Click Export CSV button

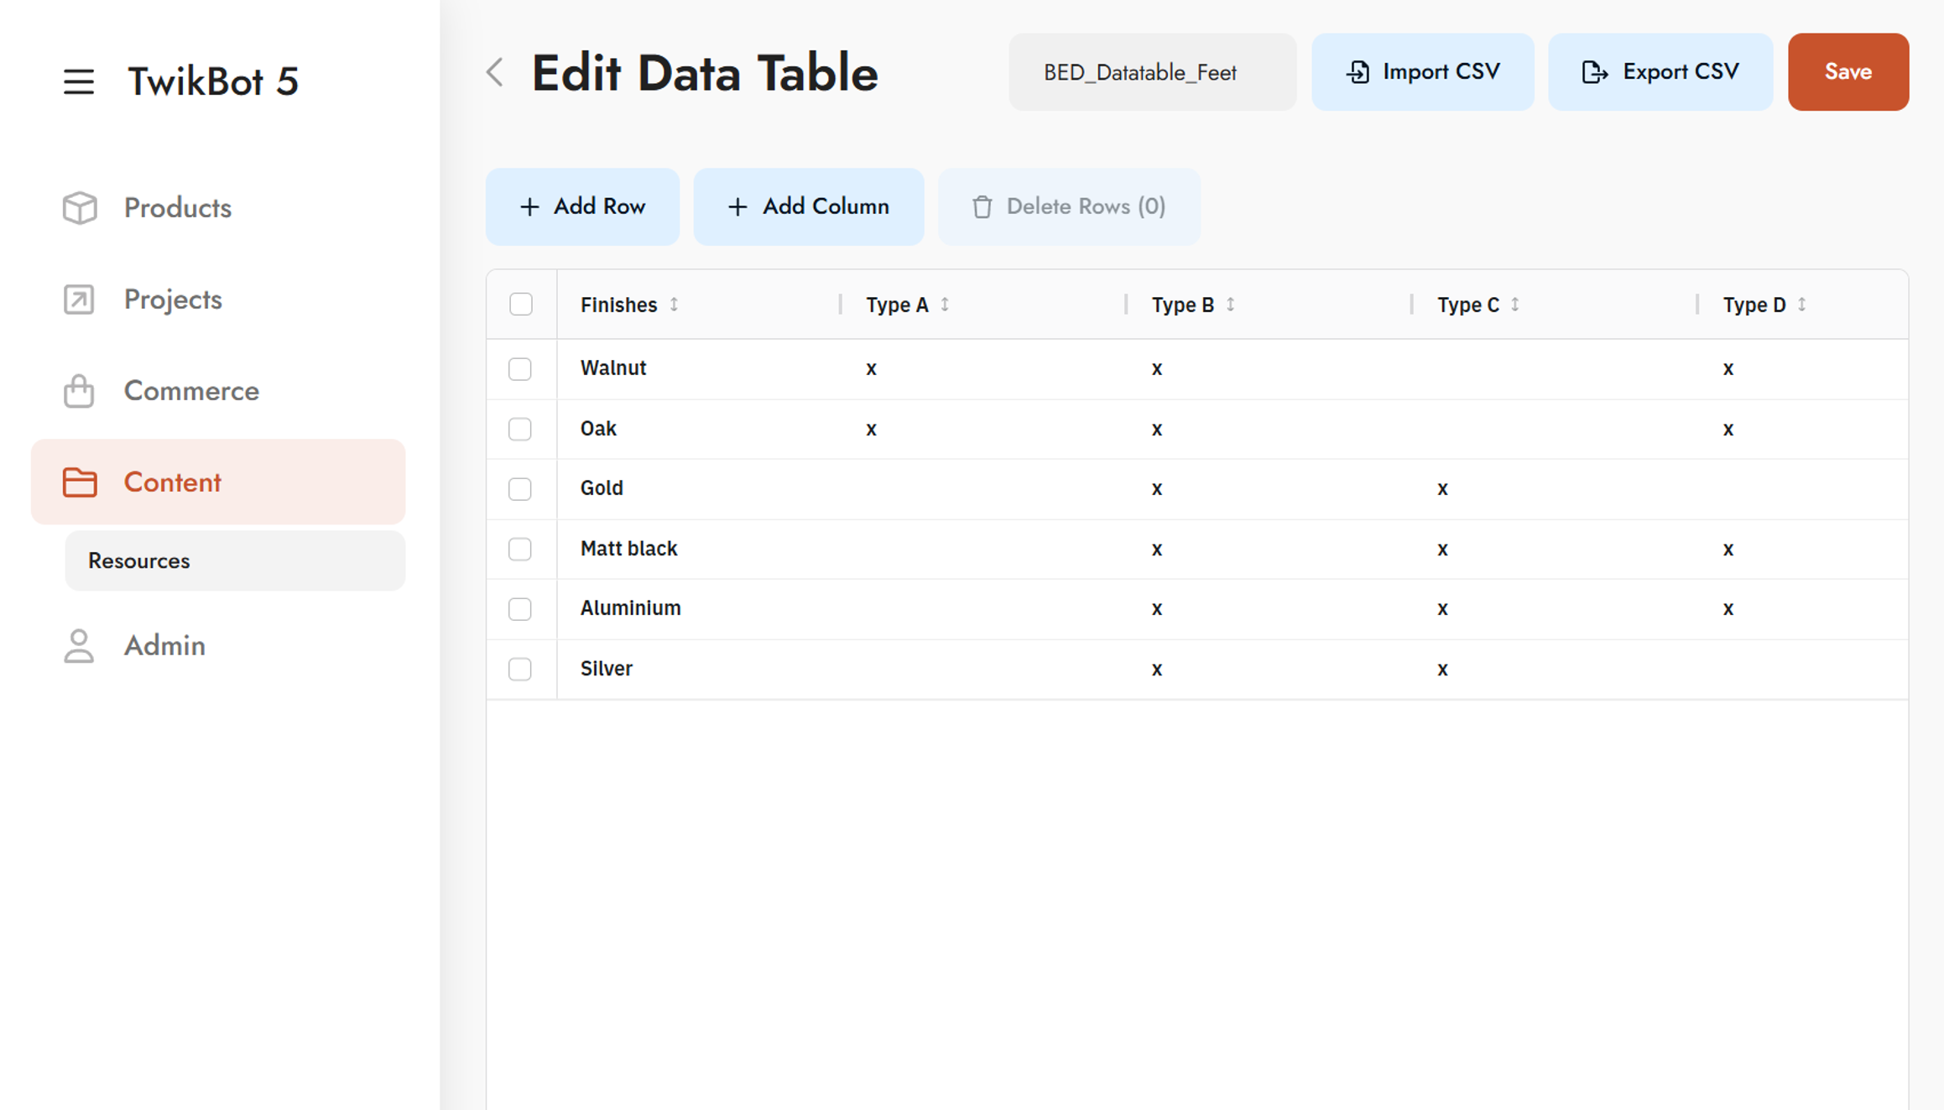(x=1660, y=72)
